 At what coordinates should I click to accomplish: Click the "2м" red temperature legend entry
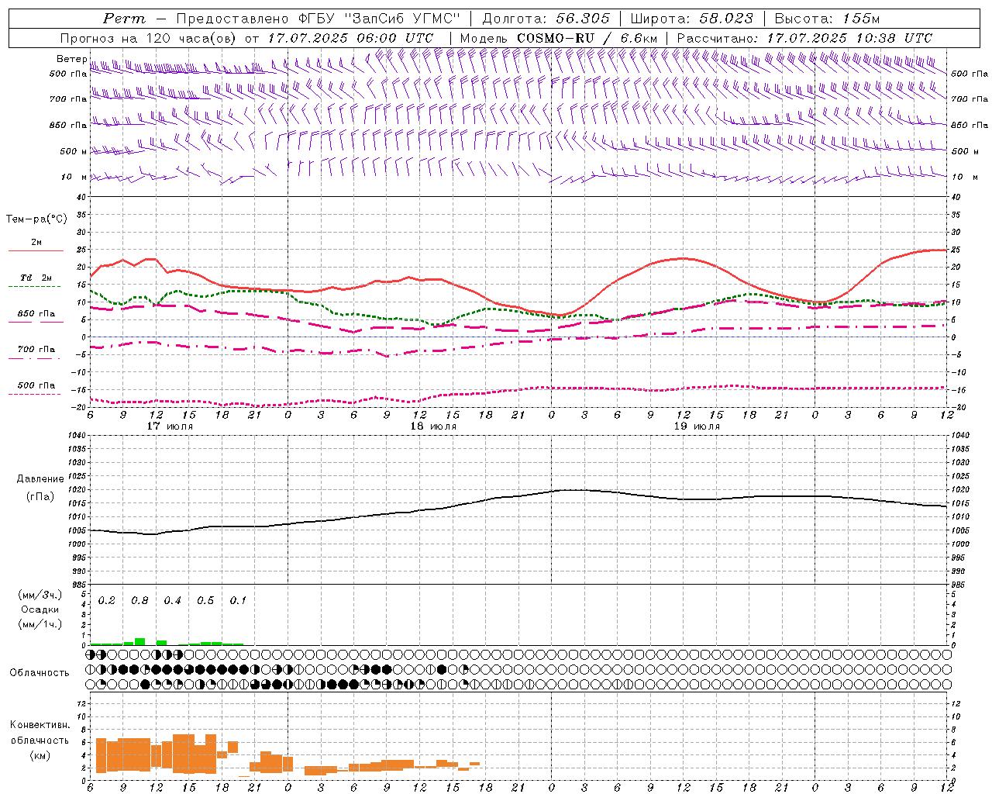[36, 243]
